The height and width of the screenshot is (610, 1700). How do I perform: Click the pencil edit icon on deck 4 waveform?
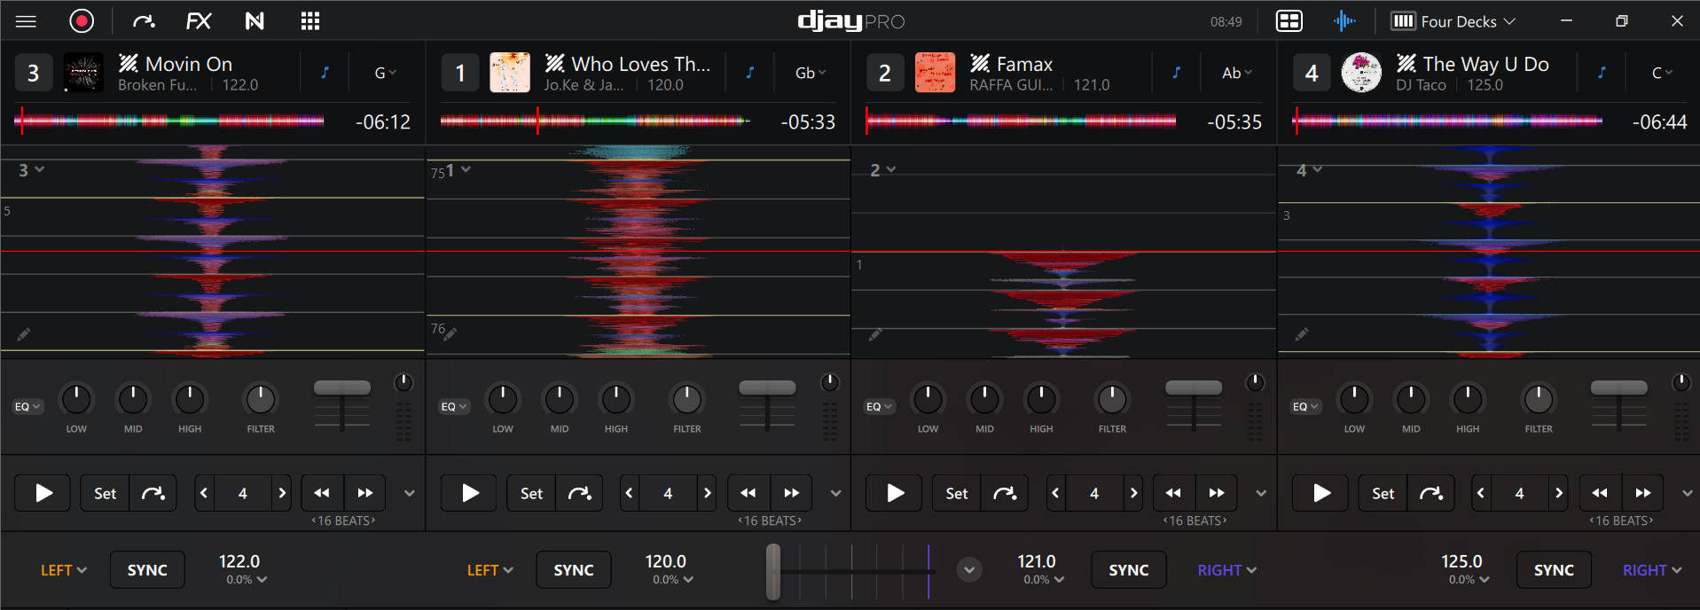(x=1302, y=334)
